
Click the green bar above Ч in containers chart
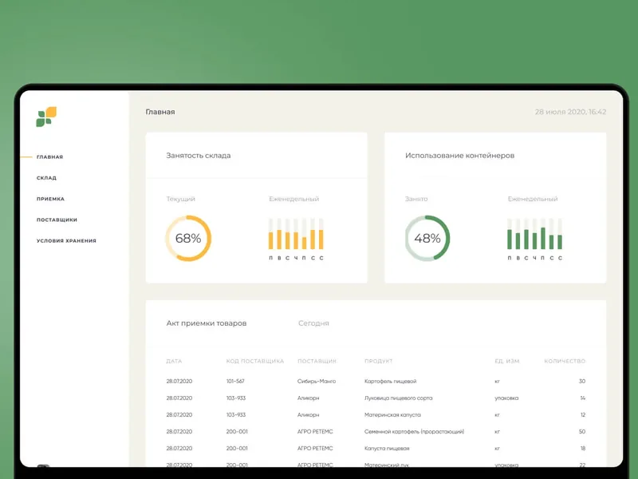tap(534, 241)
